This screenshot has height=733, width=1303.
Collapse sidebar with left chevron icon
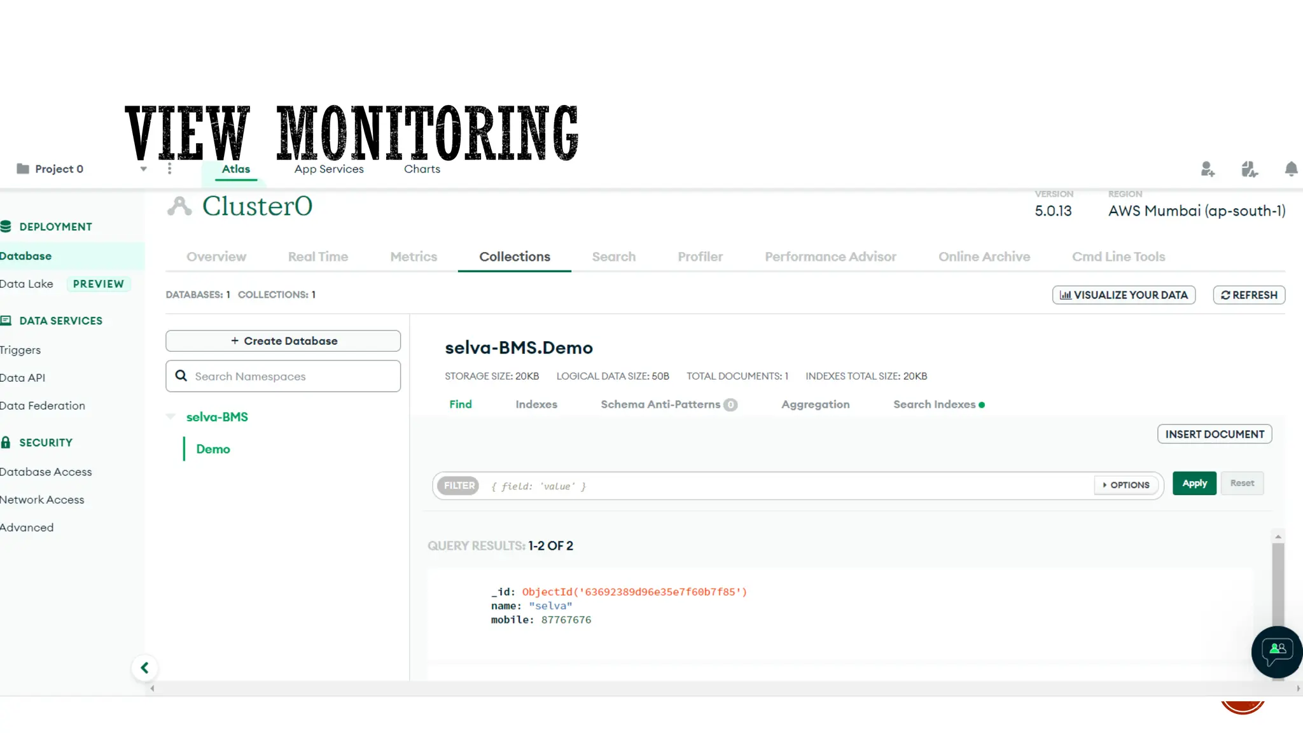[x=144, y=667]
